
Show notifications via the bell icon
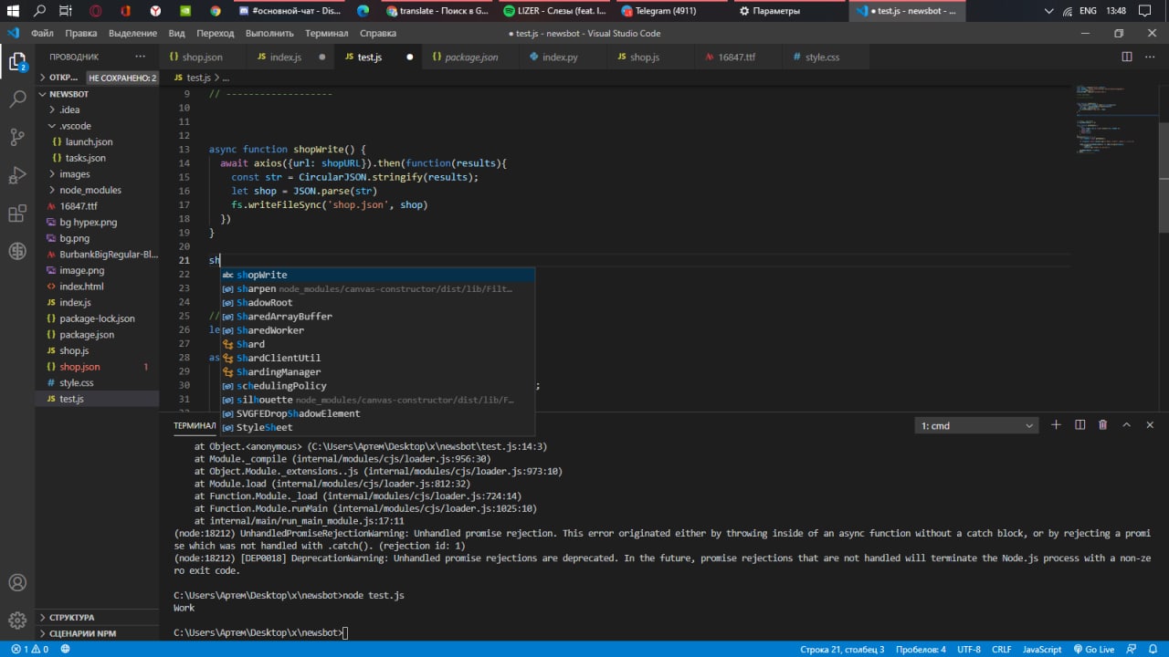point(1153,649)
